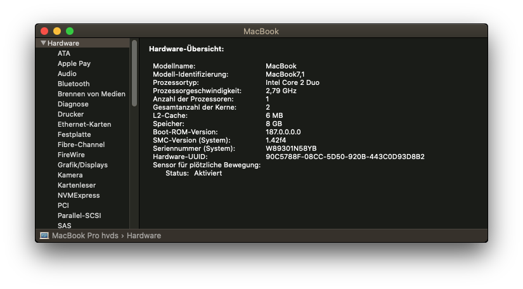523x289 pixels.
Task: Click the Hardware-UUID value
Action: tap(345, 157)
